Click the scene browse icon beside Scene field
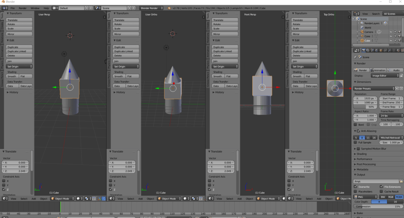Screen dimensions: 404x218 coord(97,8)
